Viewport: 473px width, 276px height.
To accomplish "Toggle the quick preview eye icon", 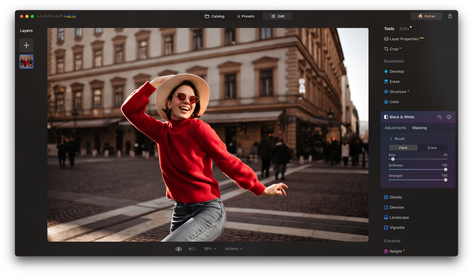I will tap(179, 249).
